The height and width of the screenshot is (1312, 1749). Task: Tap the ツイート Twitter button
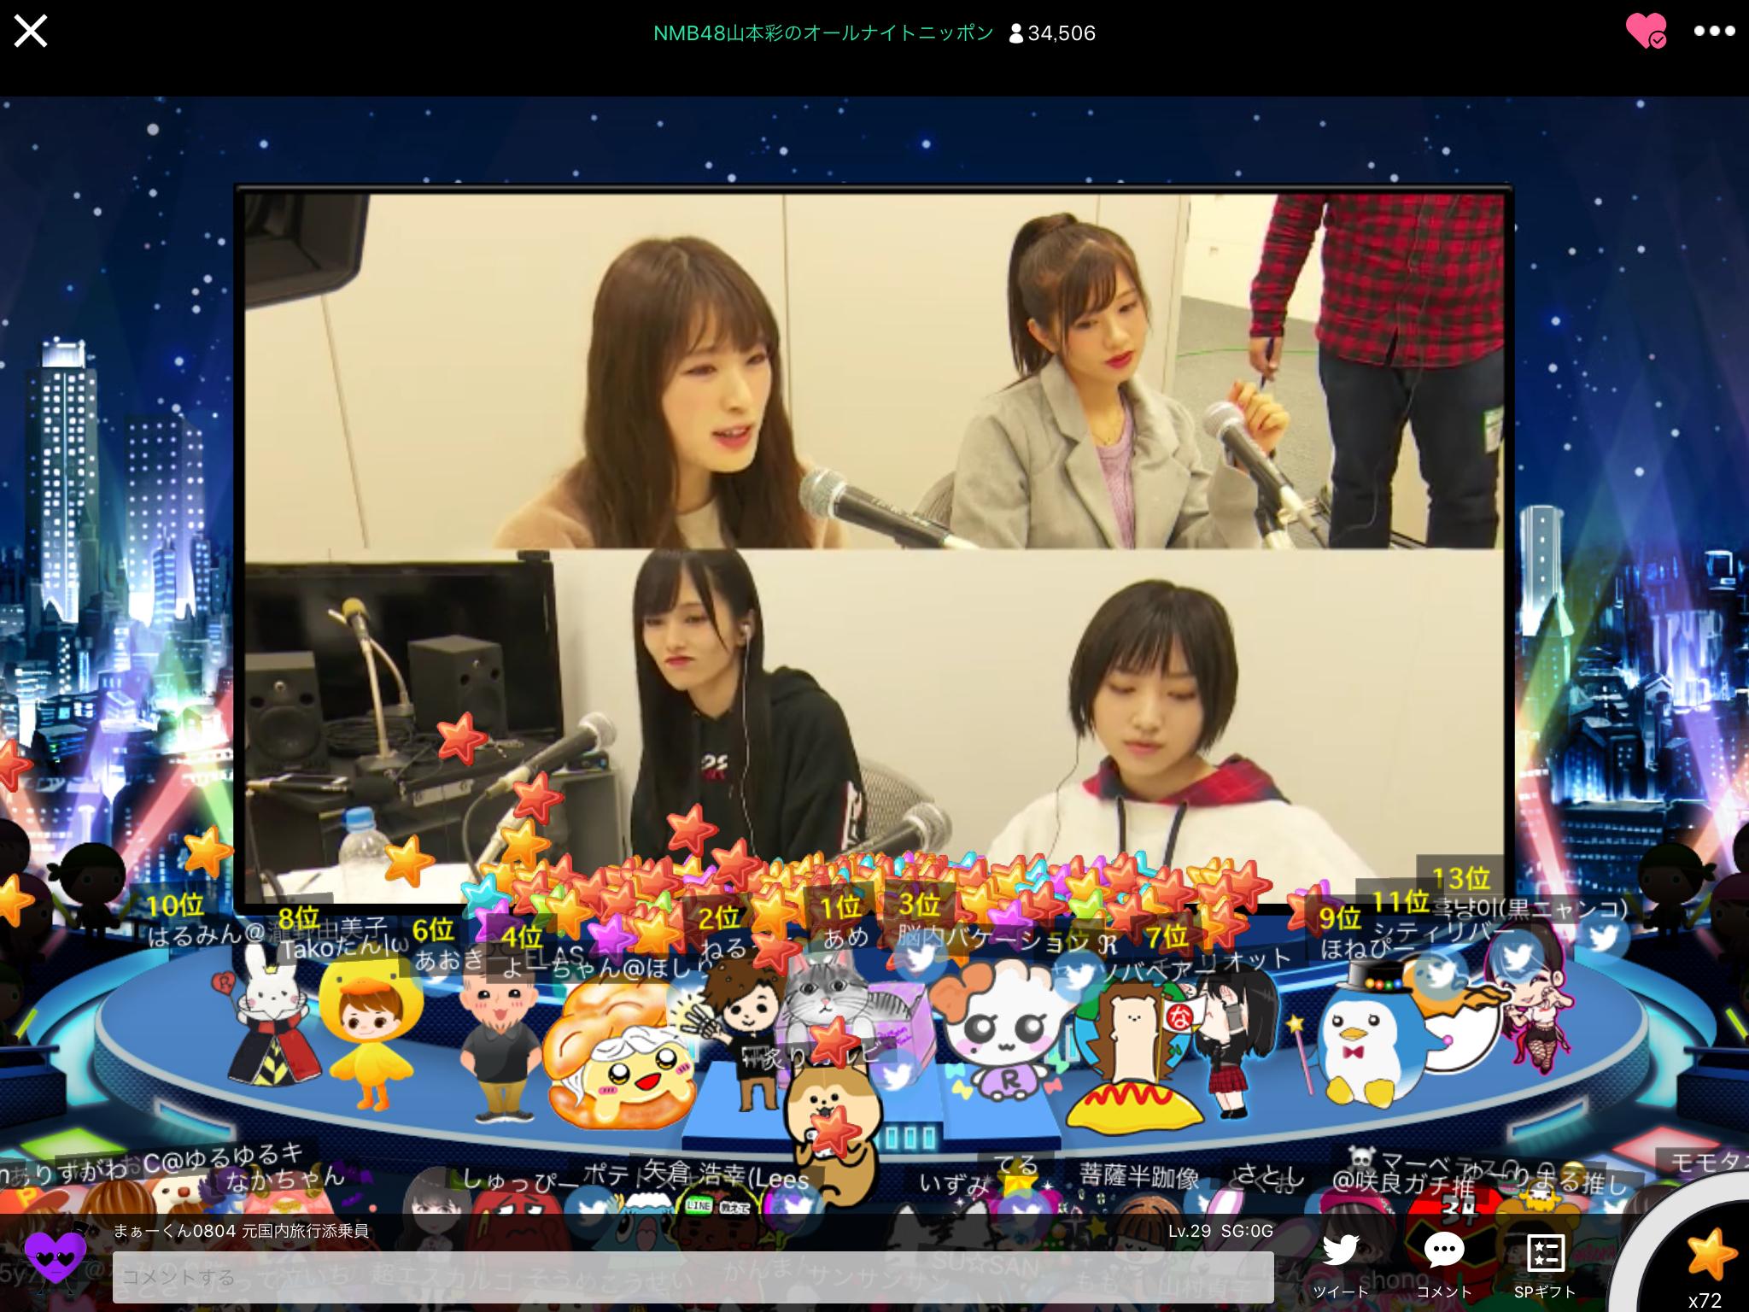(1340, 1266)
